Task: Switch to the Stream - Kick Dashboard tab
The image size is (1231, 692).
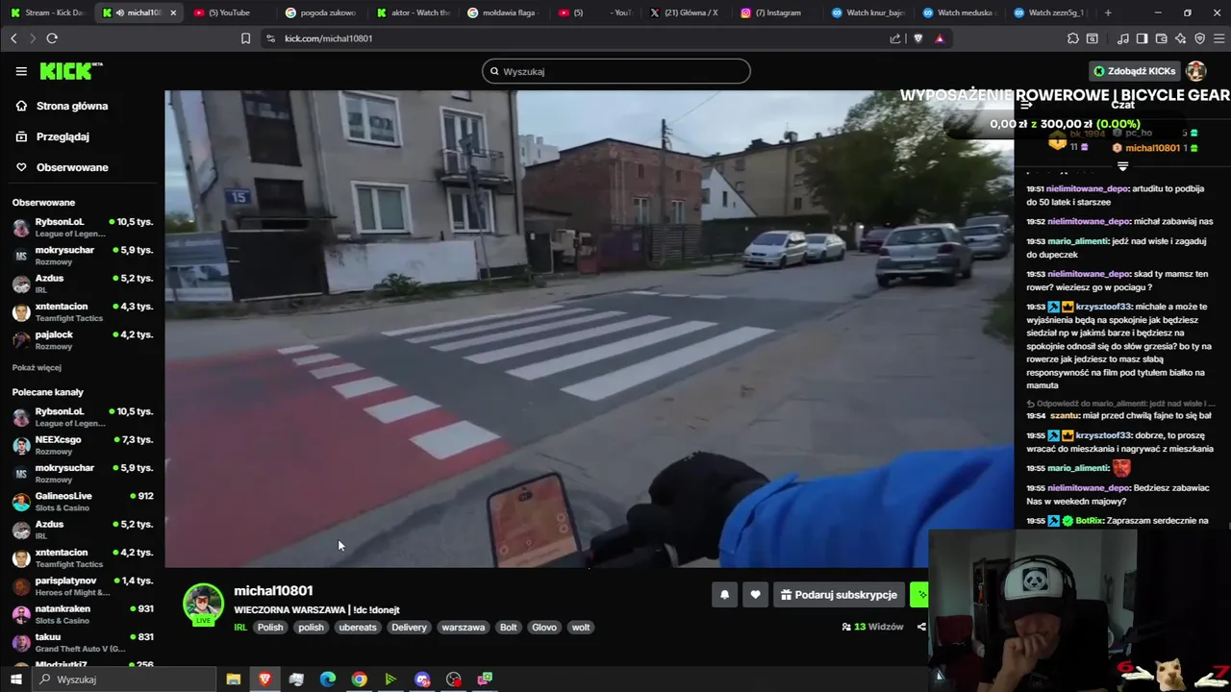Action: pos(46,12)
